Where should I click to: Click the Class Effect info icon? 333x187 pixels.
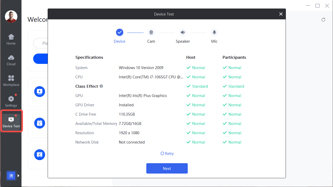(101, 86)
